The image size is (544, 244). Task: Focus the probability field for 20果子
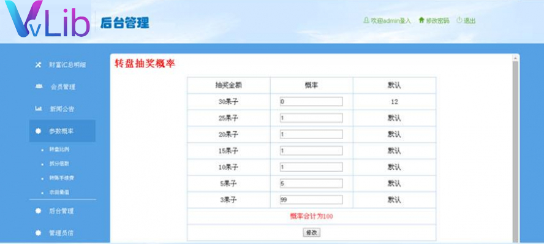311,134
